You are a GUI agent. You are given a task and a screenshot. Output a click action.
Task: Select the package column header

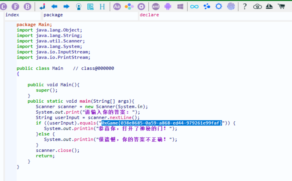53,15
